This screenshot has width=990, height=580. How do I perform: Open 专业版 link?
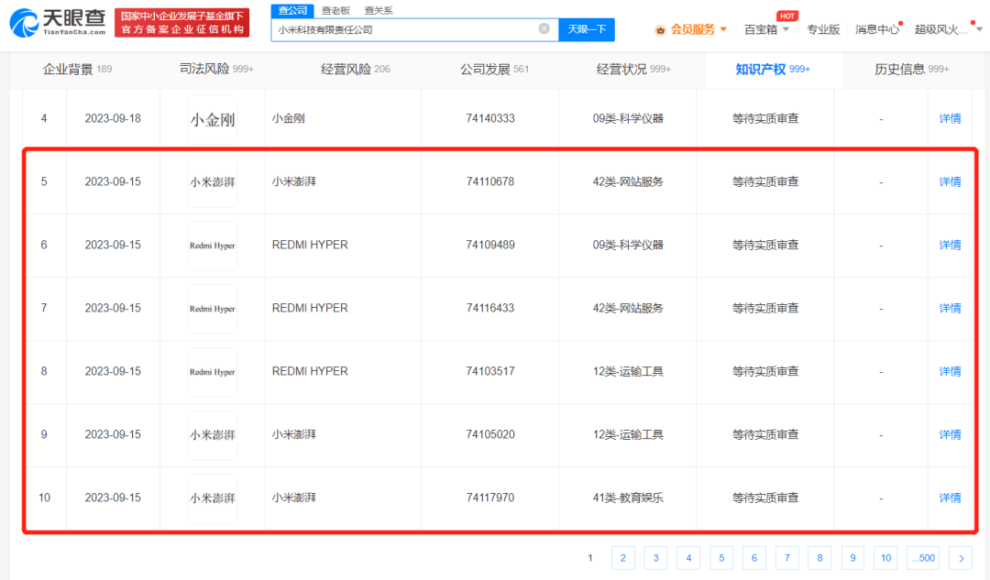(823, 29)
